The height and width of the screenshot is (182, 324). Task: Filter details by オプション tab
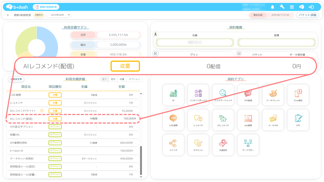[x=134, y=79]
